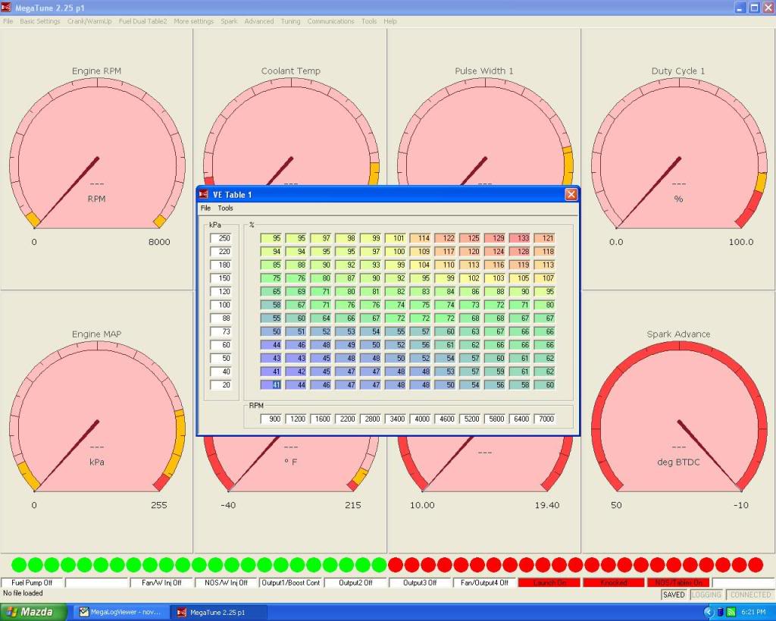Select the 2200 RPM bin field
776x621 pixels.
click(x=346, y=419)
